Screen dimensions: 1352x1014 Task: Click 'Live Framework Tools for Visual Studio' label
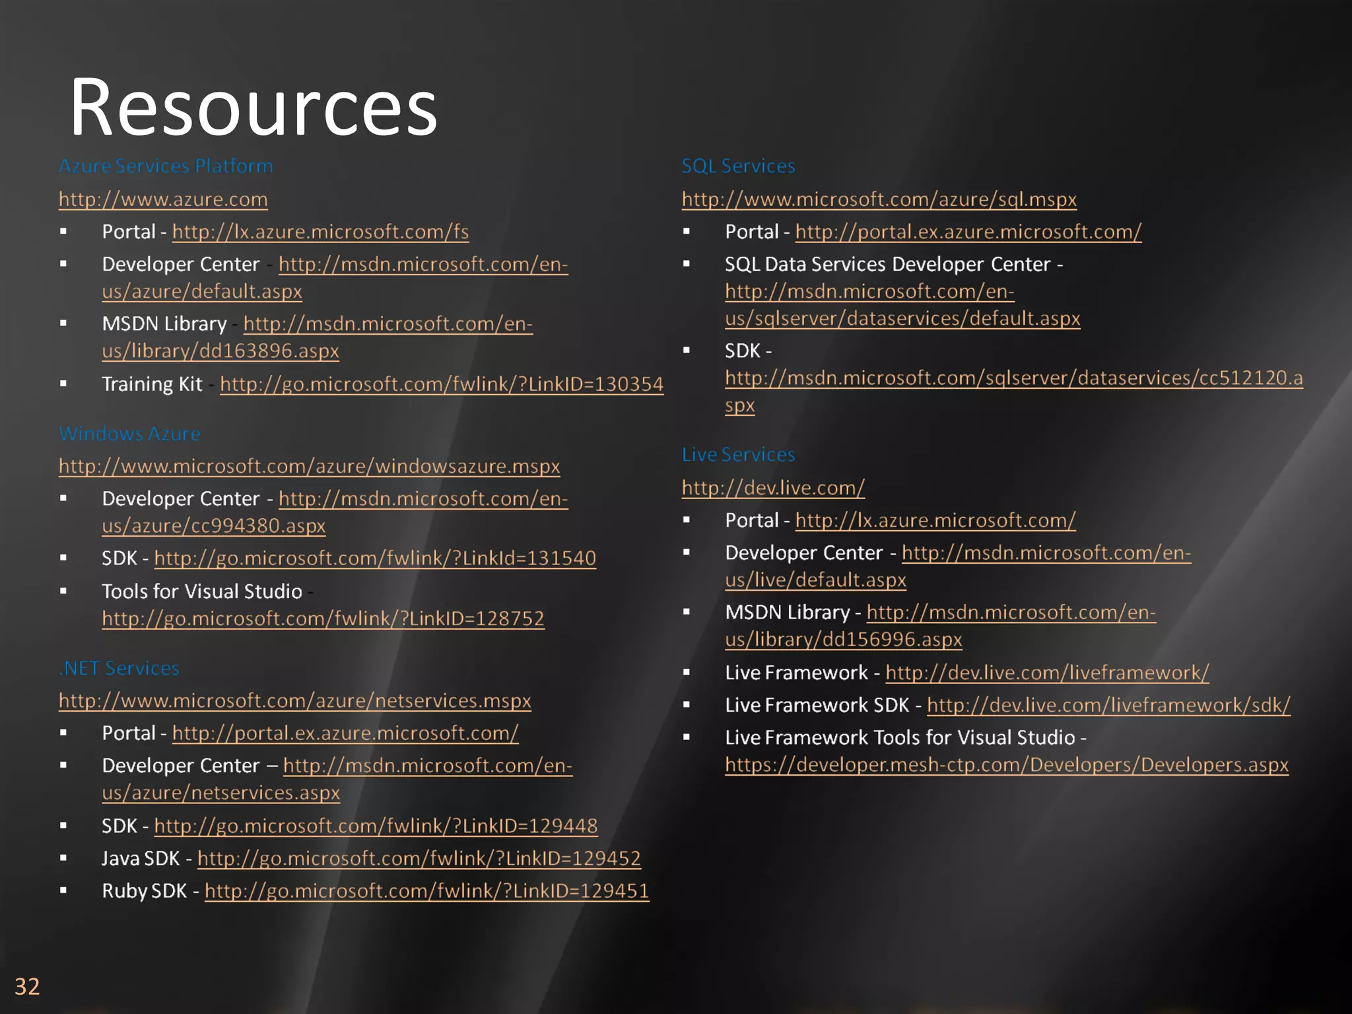(900, 737)
